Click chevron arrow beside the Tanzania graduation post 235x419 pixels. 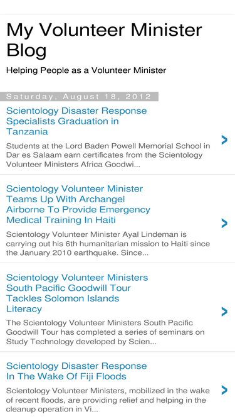(224, 139)
